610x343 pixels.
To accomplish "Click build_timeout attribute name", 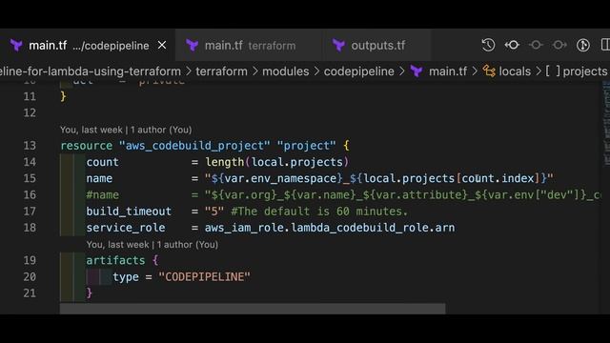I will coord(129,212).
